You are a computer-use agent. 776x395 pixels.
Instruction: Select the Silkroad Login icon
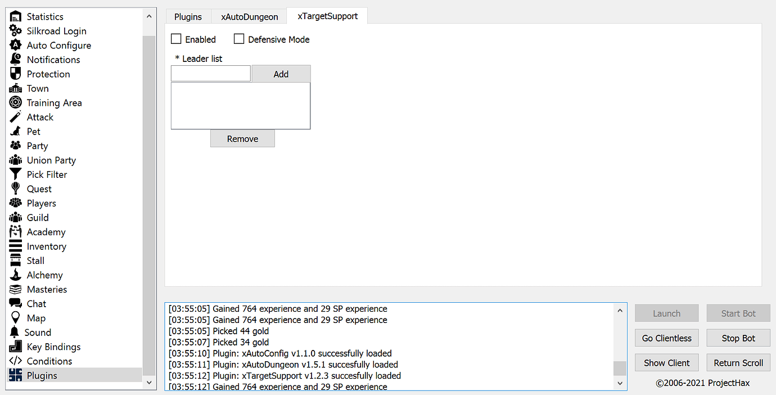click(56, 31)
